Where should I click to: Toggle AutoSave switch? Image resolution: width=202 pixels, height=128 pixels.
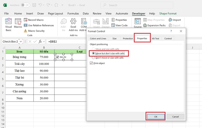click(25, 5)
